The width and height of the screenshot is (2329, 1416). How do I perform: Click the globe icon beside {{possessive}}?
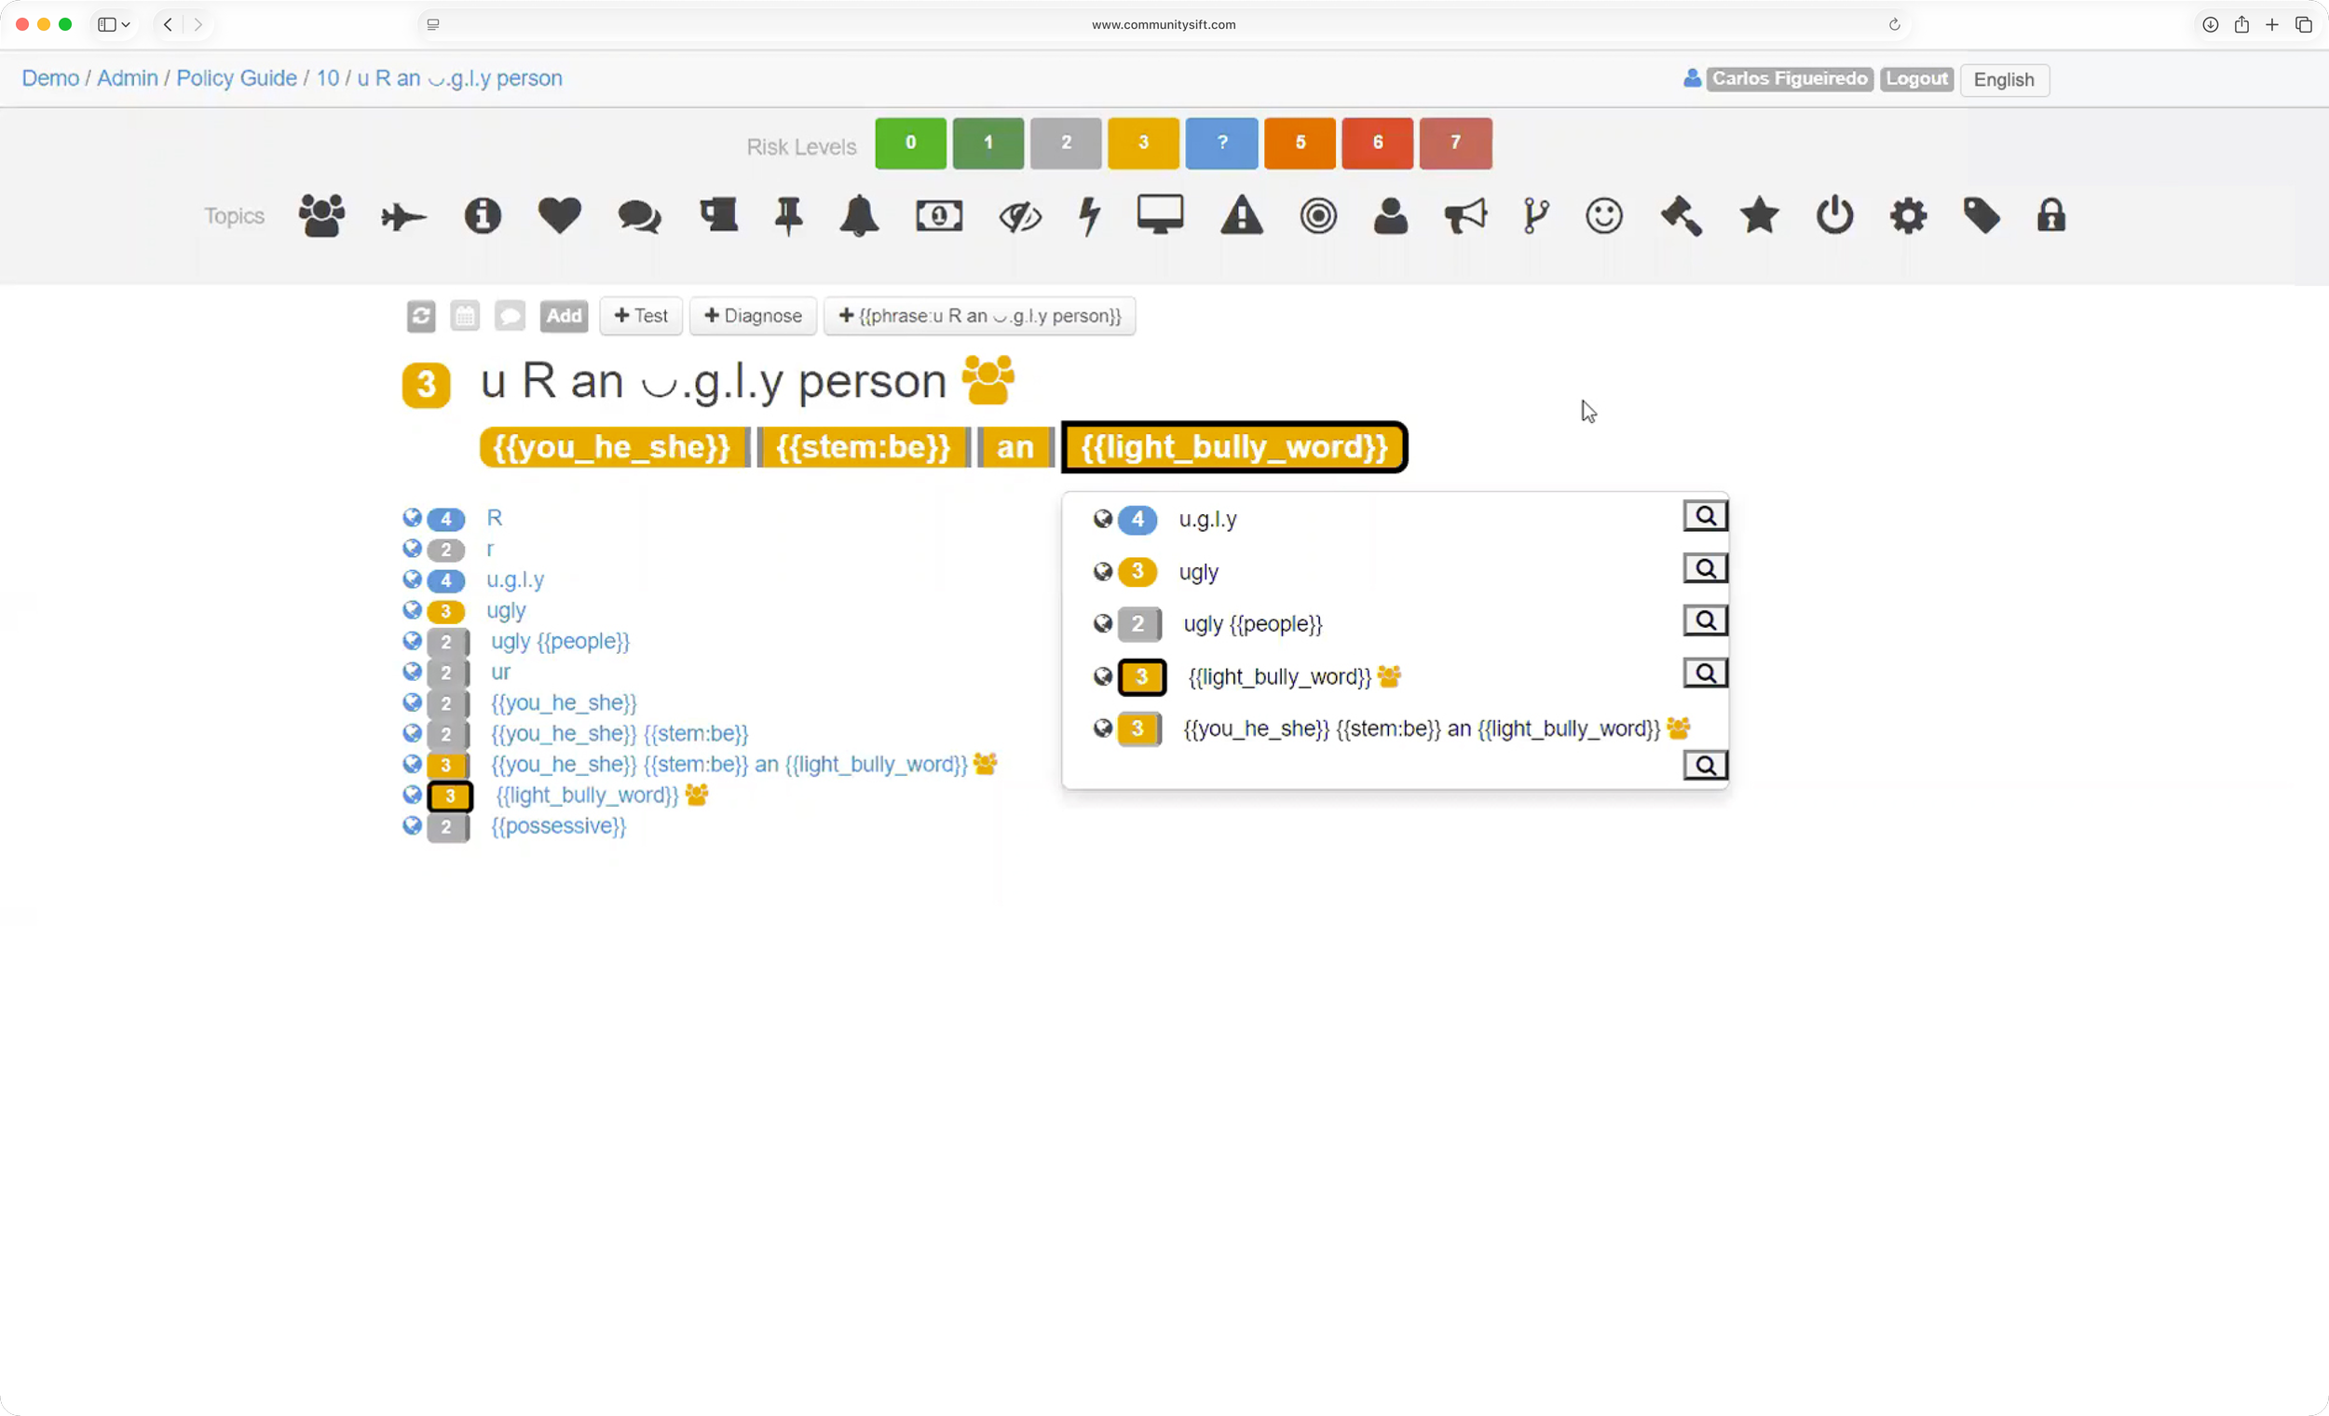(x=412, y=825)
